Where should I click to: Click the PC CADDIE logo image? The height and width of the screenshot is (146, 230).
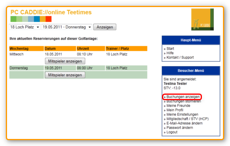(x=202, y=20)
